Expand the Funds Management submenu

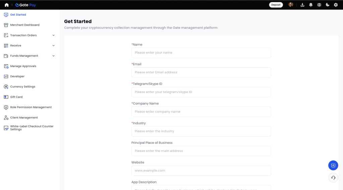pos(54,56)
